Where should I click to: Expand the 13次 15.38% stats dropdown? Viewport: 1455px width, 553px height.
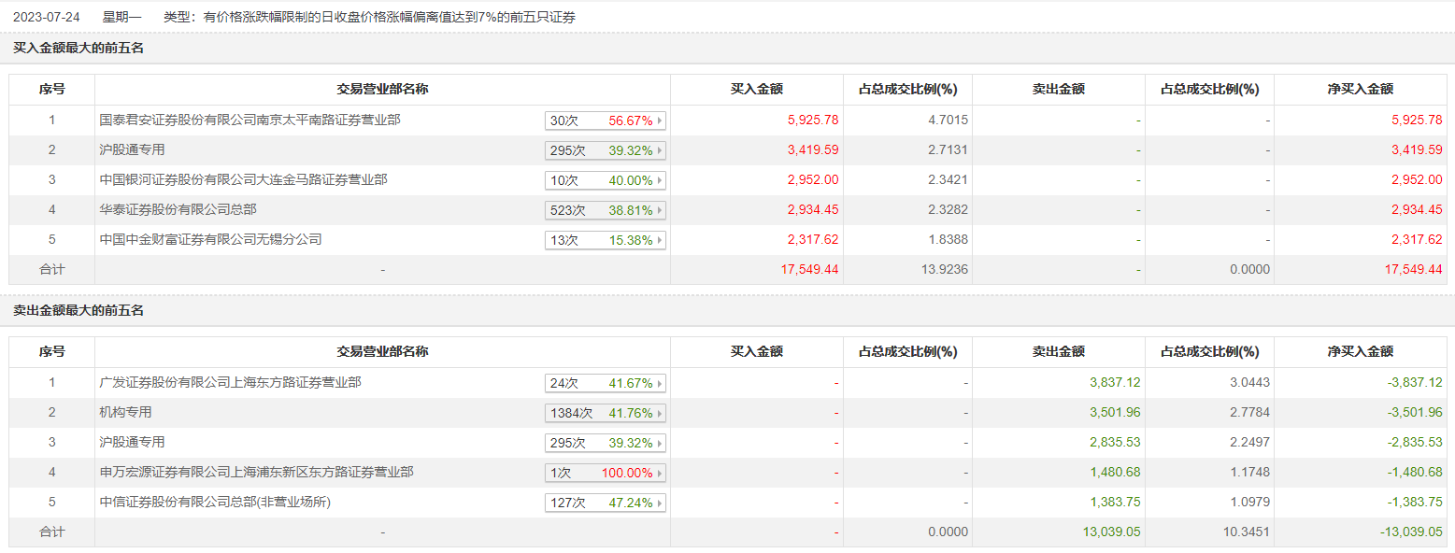point(606,240)
